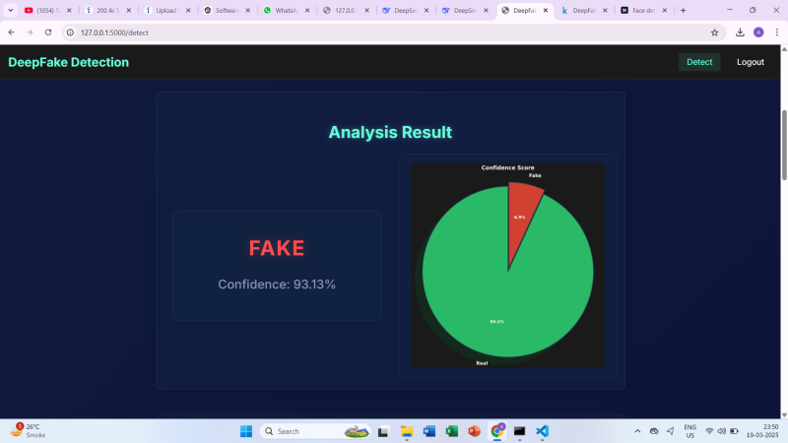
Task: Open File Explorer from the taskbar
Action: point(407,431)
